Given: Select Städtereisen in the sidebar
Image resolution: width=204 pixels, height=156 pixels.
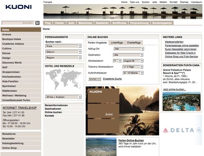Looking at the screenshot, I should click(x=21, y=91).
